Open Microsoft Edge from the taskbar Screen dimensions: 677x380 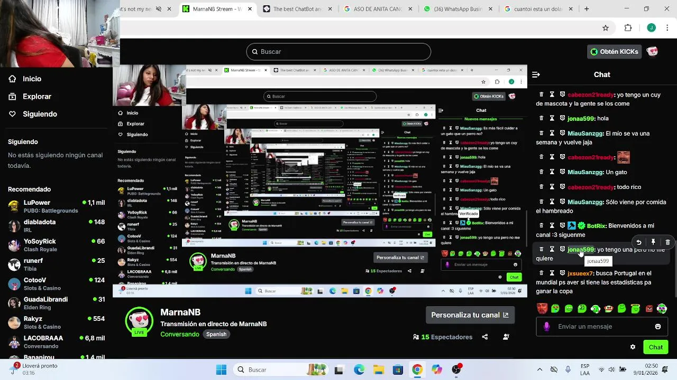359,369
